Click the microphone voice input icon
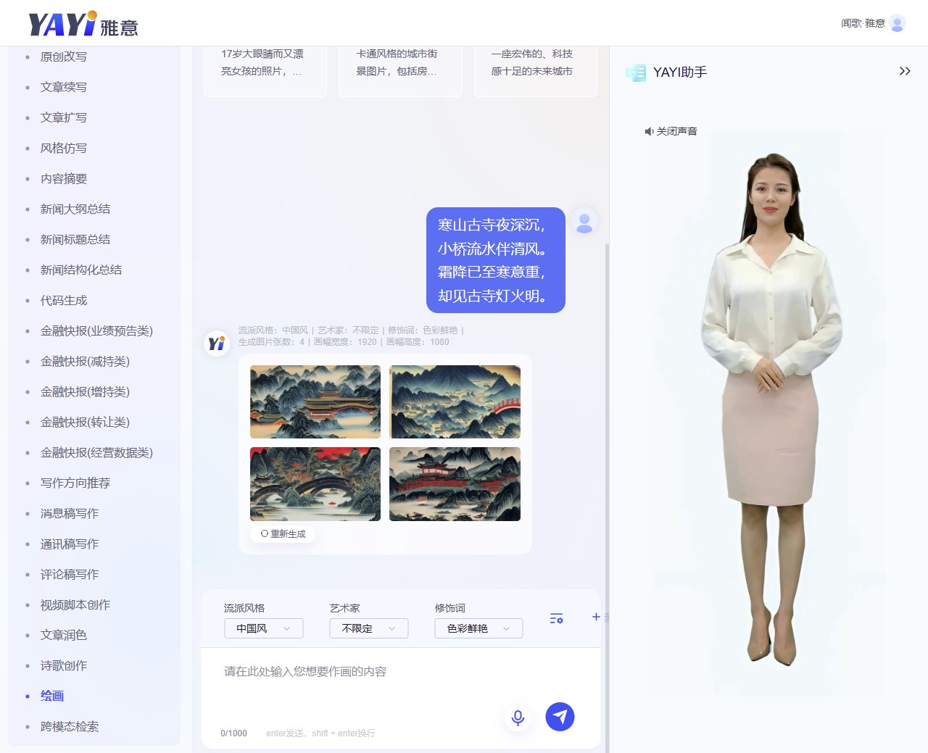 point(518,717)
